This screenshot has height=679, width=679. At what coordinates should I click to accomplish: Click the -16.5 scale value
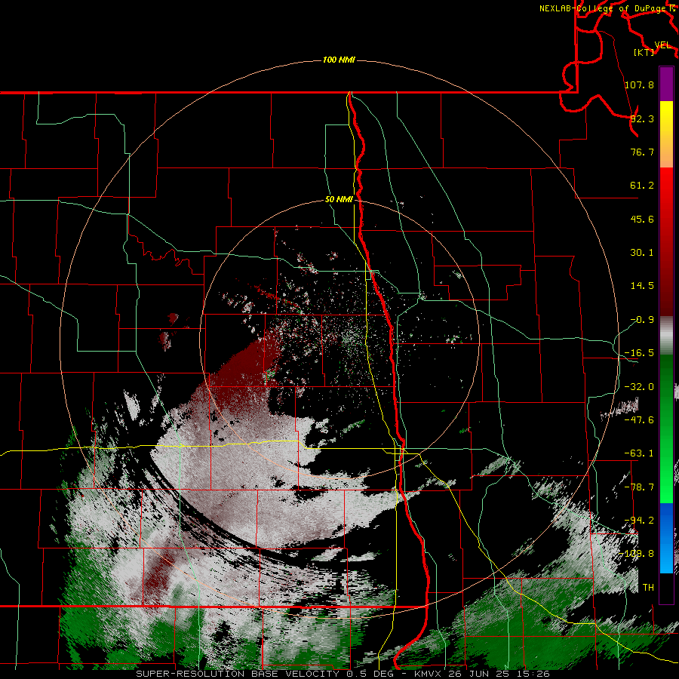[x=639, y=353]
